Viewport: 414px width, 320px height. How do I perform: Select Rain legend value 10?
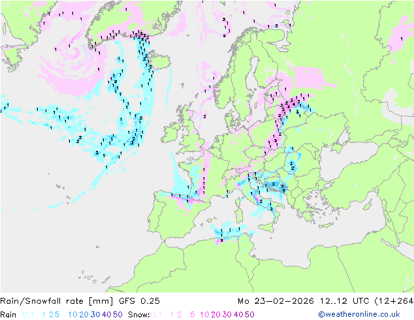73,315
